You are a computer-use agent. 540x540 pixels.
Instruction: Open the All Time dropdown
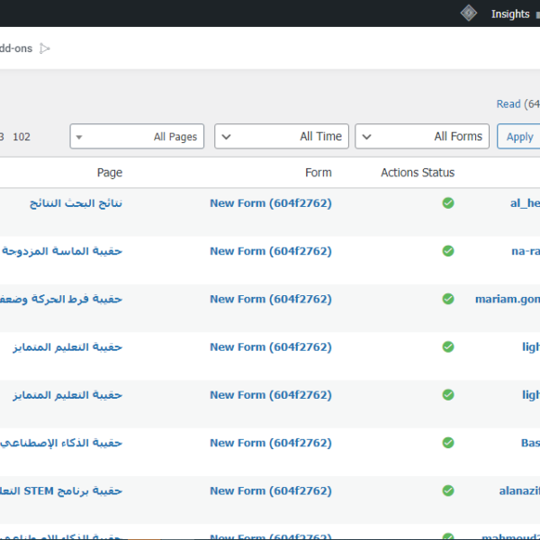point(282,137)
